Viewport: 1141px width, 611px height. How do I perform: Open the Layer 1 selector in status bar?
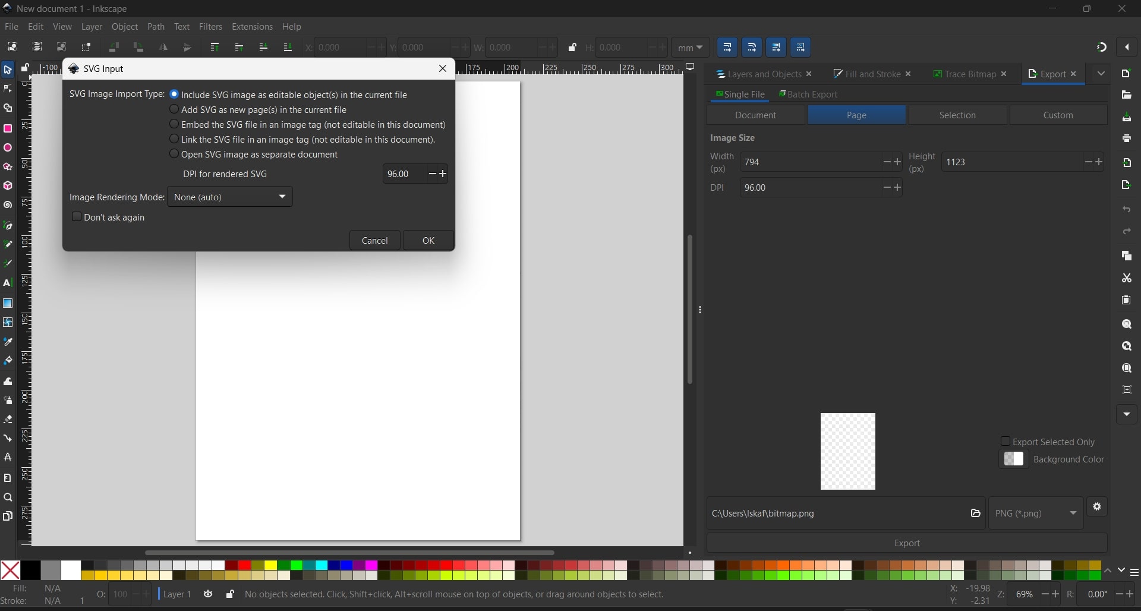tap(177, 594)
